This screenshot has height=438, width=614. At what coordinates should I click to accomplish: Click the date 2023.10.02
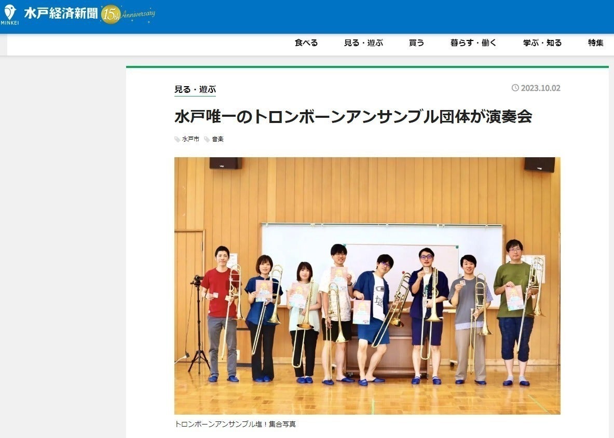click(541, 88)
